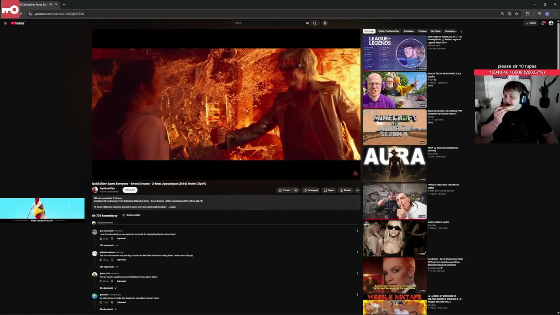Open options for the speedster's power comment

tap(357, 294)
